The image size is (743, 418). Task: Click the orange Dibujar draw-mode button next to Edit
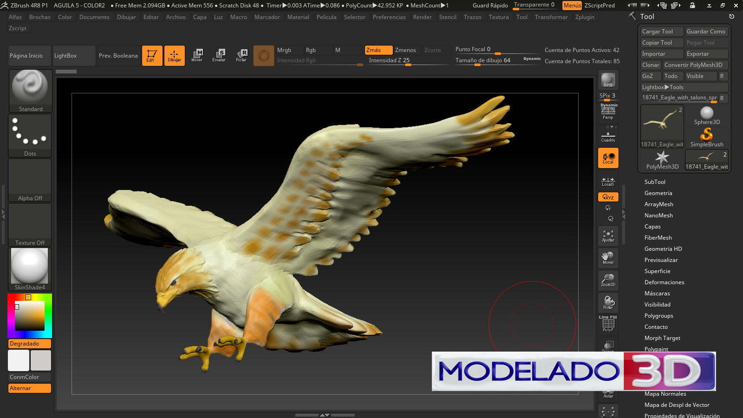(x=175, y=56)
